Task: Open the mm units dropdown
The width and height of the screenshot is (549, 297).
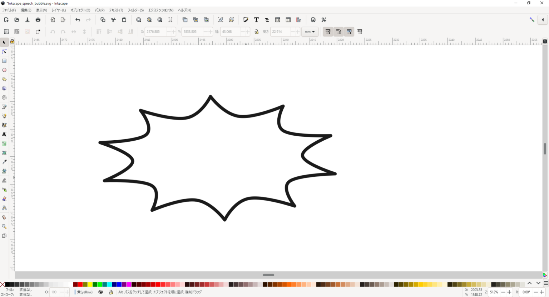Action: point(310,32)
